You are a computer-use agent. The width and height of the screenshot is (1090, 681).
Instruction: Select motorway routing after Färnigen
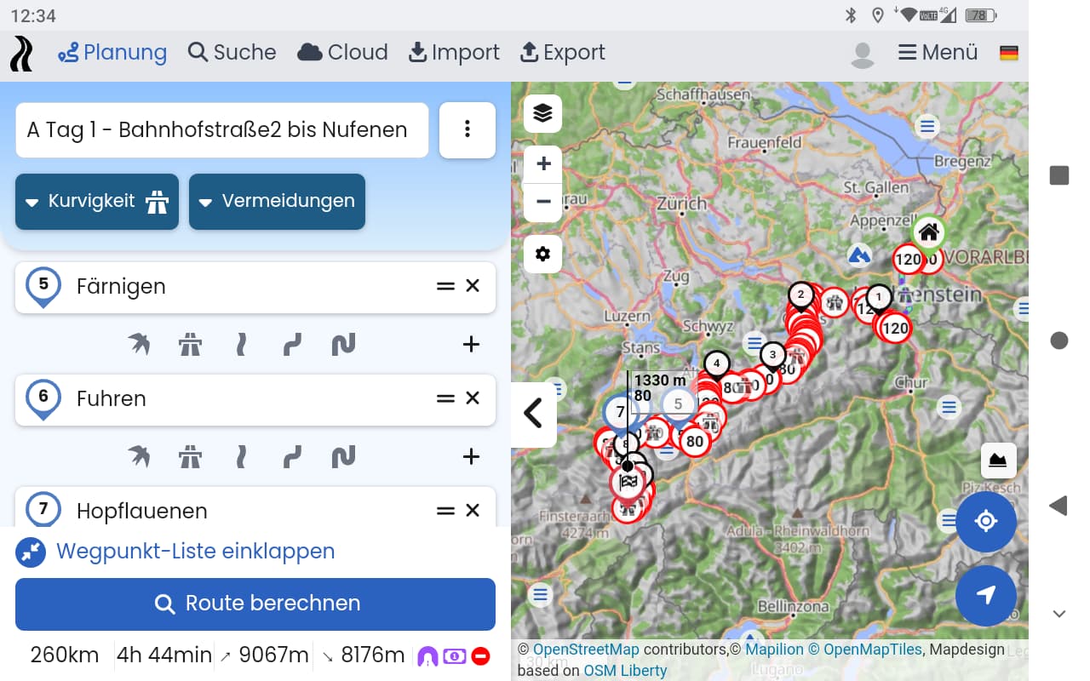[x=190, y=344]
